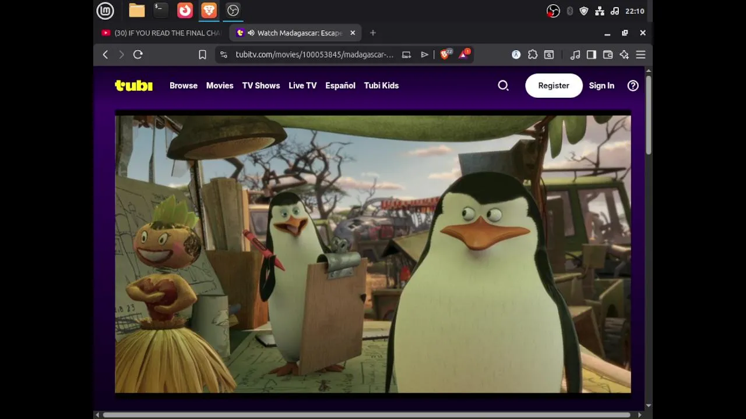Reload the Tubi page
Image resolution: width=746 pixels, height=419 pixels.
click(x=138, y=55)
